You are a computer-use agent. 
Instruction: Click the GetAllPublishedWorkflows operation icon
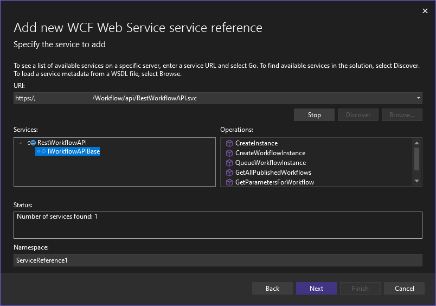pos(229,173)
